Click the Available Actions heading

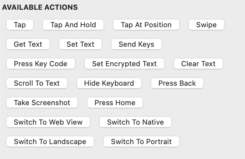point(40,7)
